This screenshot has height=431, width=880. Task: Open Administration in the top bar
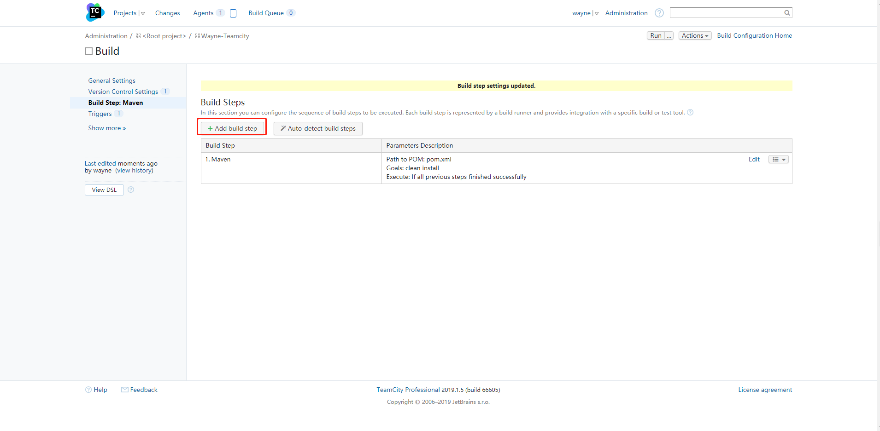[x=626, y=13]
